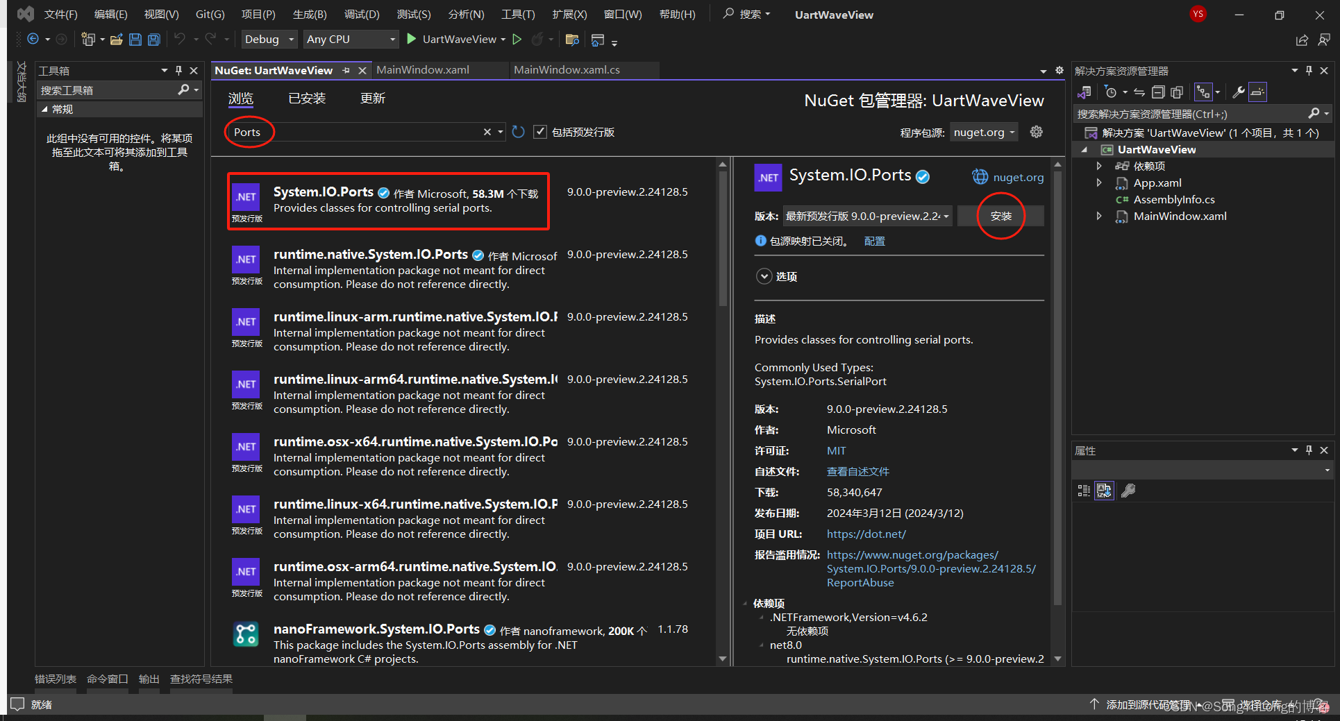
Task: Click Collapse All icon in Solution Explorer
Action: click(1158, 92)
